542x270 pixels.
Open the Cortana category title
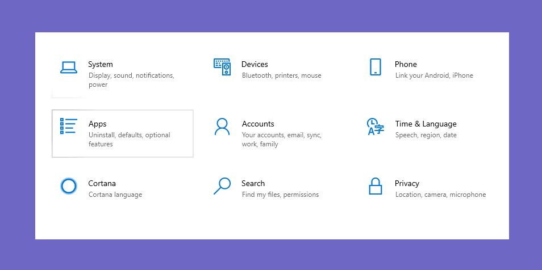[x=102, y=183]
